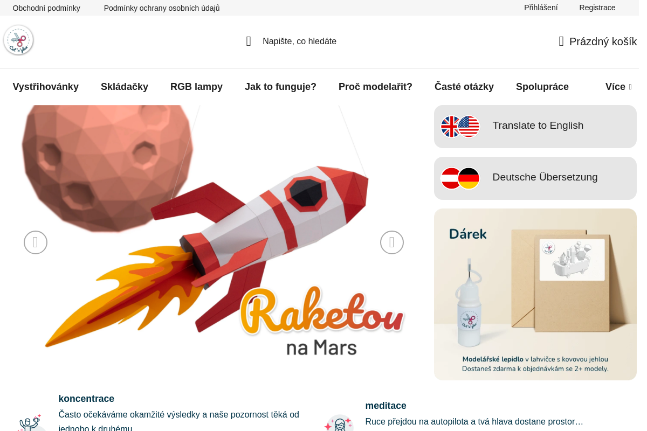
Task: Open the empty cart icon
Action: (x=561, y=41)
